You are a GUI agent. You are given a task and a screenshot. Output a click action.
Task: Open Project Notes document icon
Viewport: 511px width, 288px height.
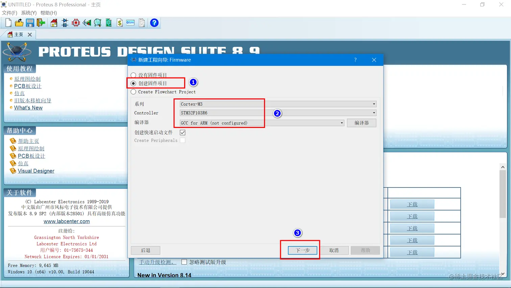click(142, 23)
